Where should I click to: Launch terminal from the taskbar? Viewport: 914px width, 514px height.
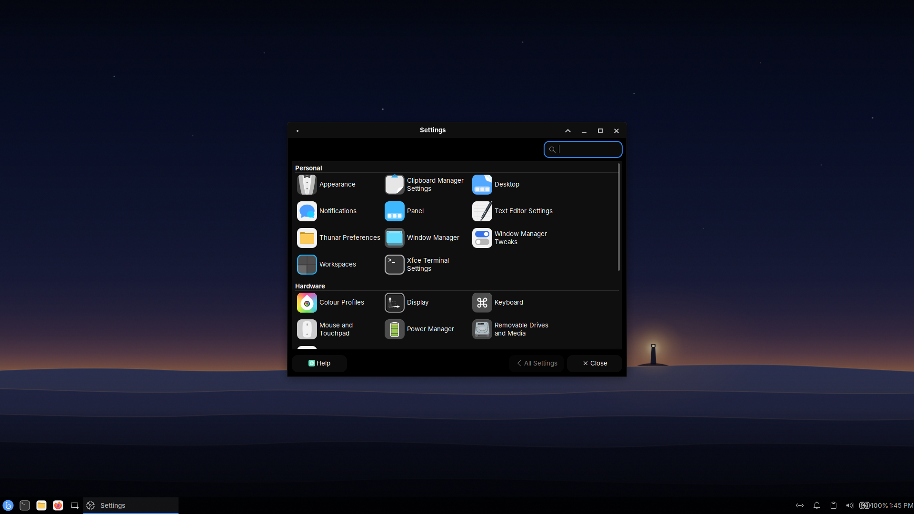pyautogui.click(x=25, y=505)
